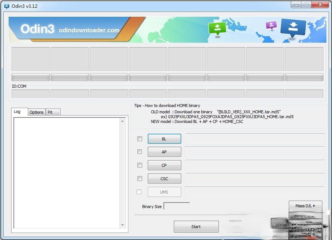Image resolution: width=332 pixels, height=240 pixels.
Task: Open the Pit tab
Action: [53, 112]
